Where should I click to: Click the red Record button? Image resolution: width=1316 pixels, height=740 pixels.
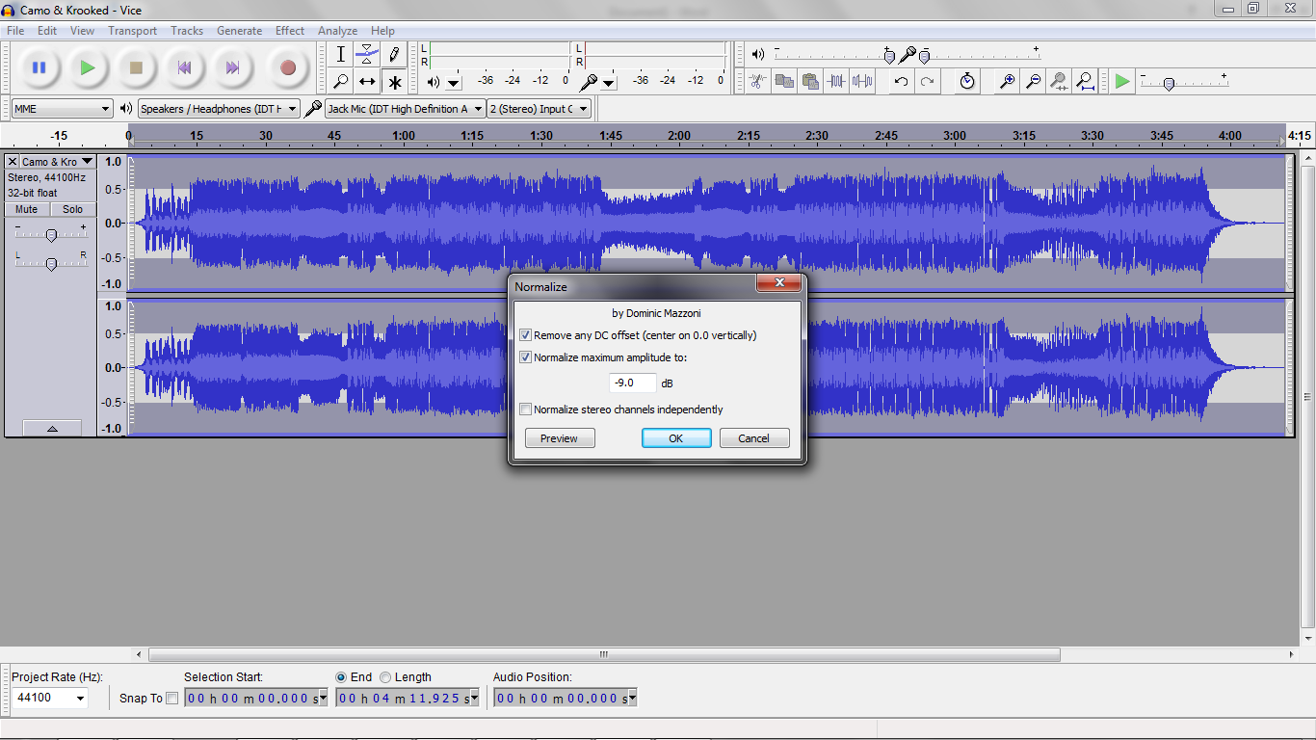pyautogui.click(x=287, y=67)
